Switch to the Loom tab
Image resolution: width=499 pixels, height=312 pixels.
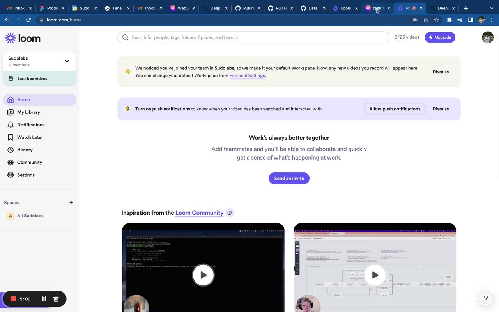[345, 8]
